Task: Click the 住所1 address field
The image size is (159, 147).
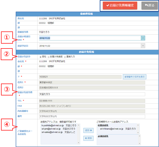Action: (x=92, y=83)
